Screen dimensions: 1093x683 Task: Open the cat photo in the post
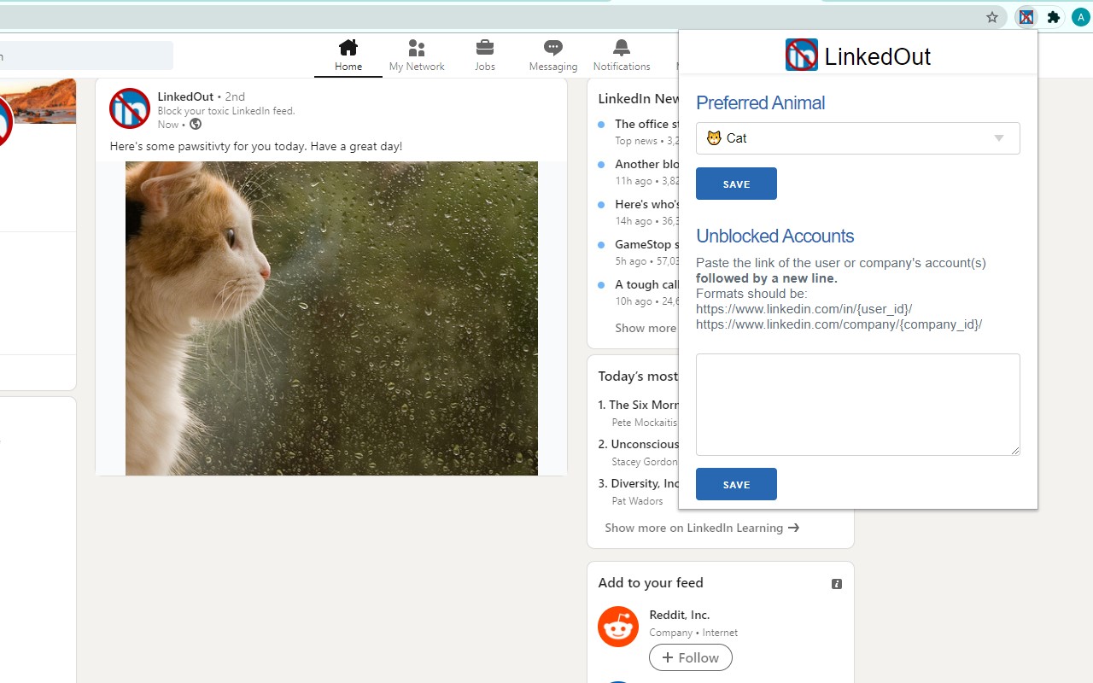pos(331,318)
